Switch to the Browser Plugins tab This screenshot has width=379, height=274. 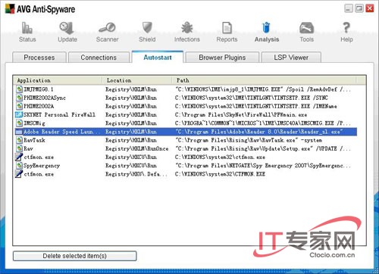222,58
